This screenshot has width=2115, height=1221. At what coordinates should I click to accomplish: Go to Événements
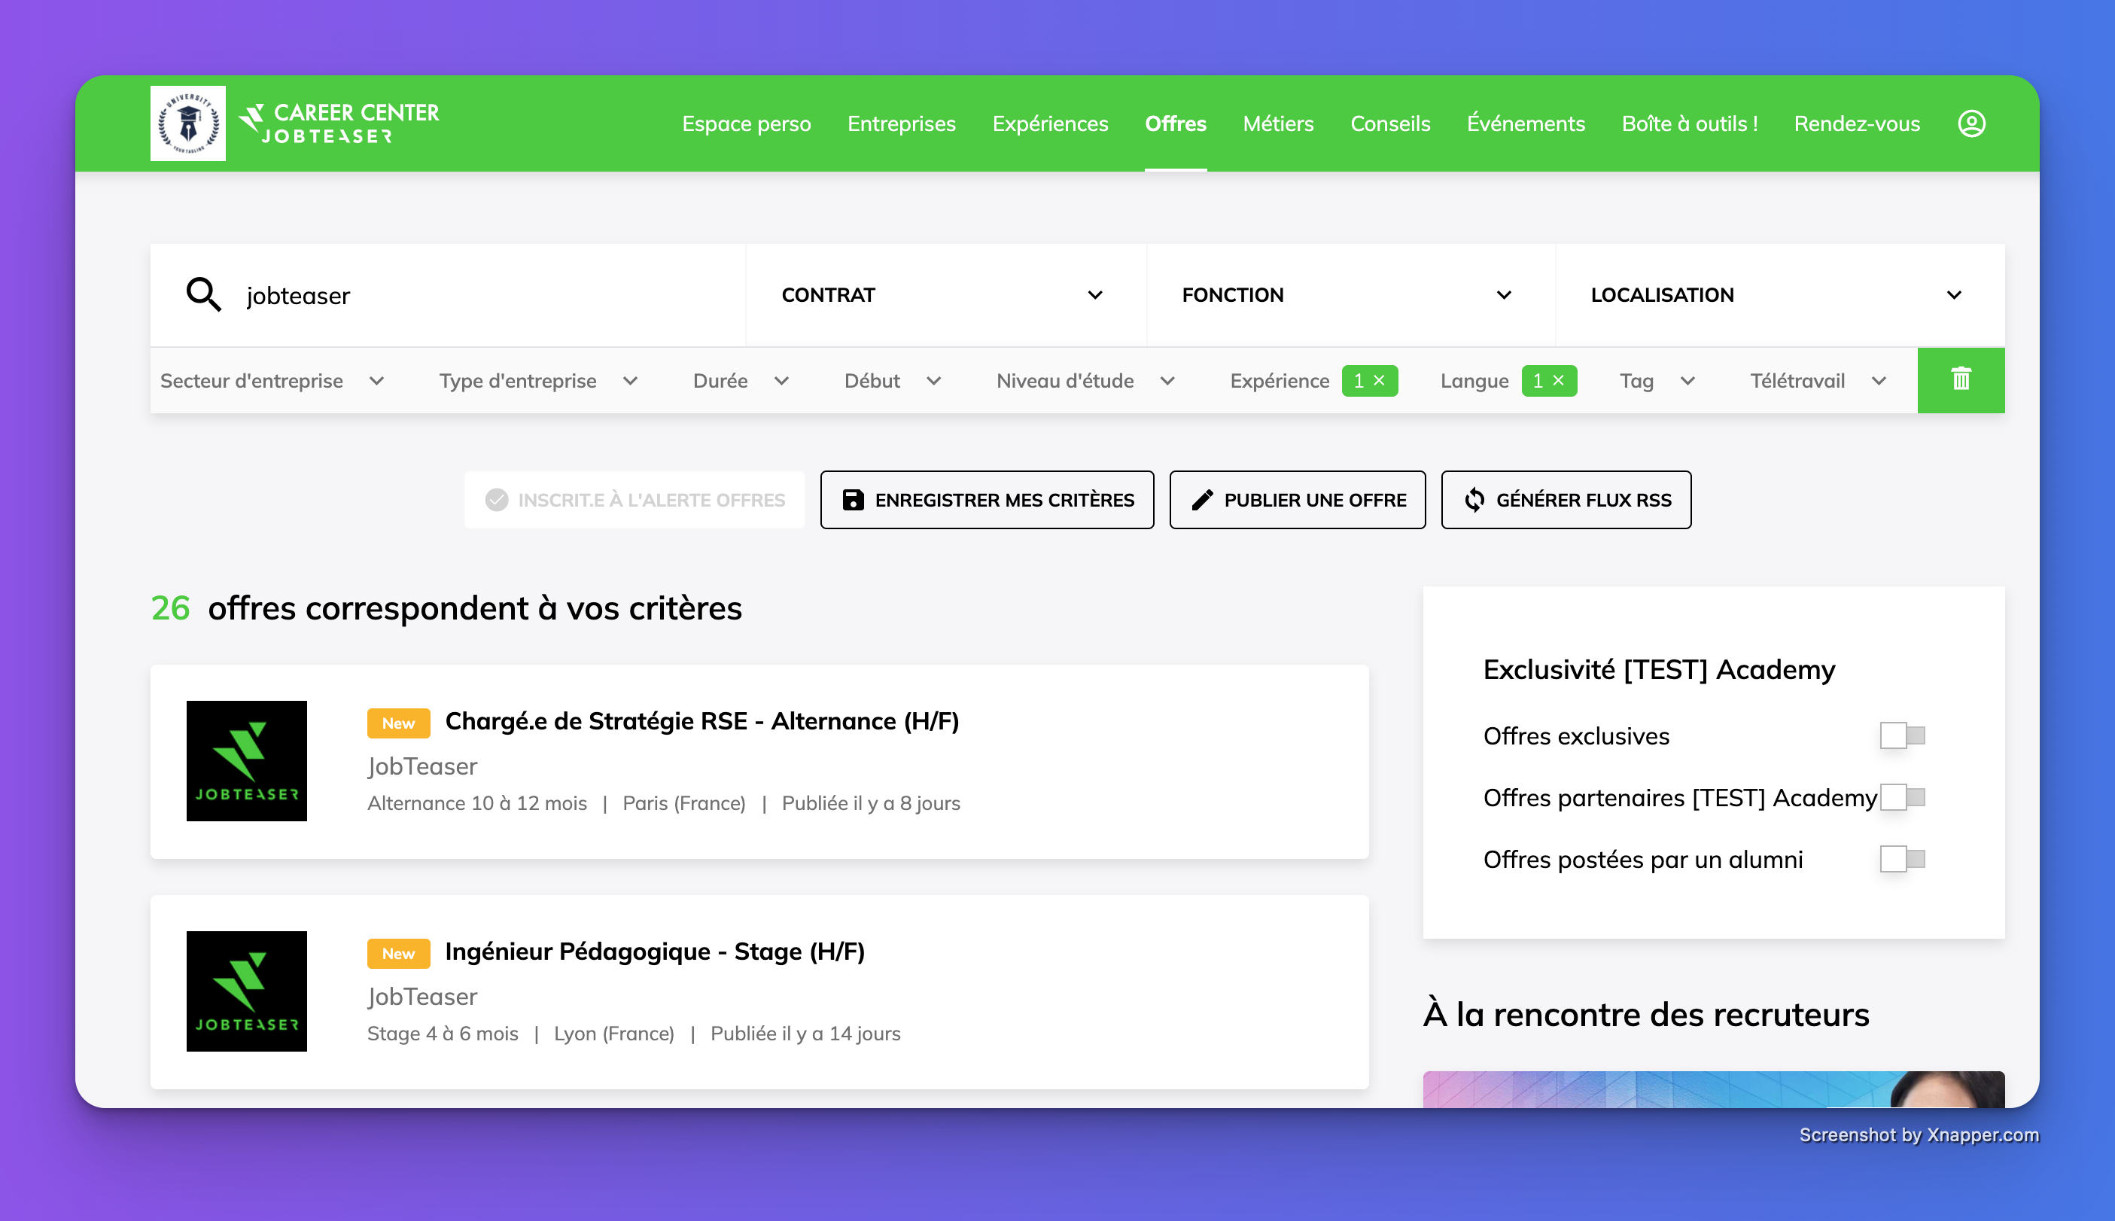(x=1526, y=123)
